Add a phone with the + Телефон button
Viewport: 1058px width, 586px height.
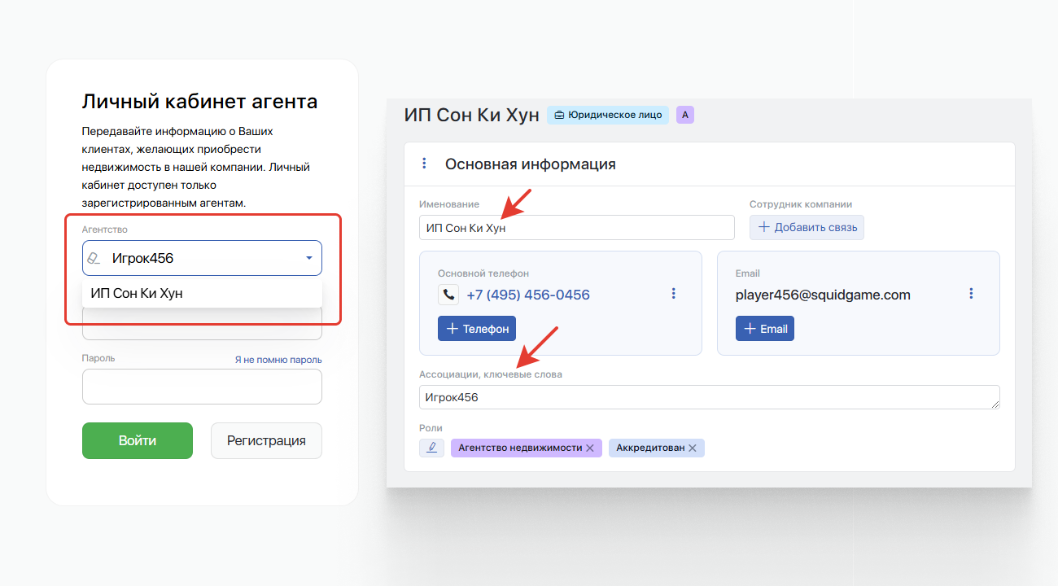pos(476,329)
